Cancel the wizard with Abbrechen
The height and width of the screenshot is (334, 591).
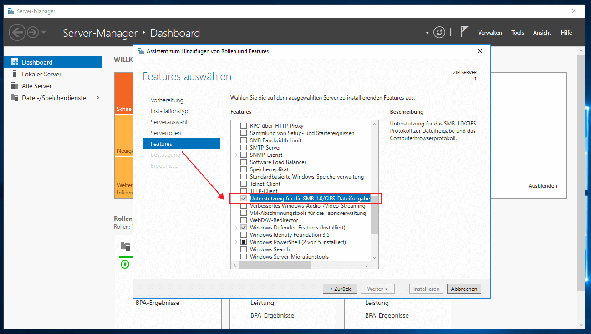(x=464, y=289)
